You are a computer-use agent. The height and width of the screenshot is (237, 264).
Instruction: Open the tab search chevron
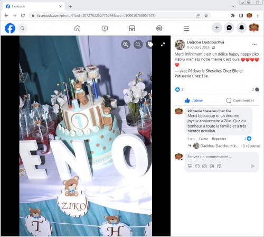pos(233,6)
